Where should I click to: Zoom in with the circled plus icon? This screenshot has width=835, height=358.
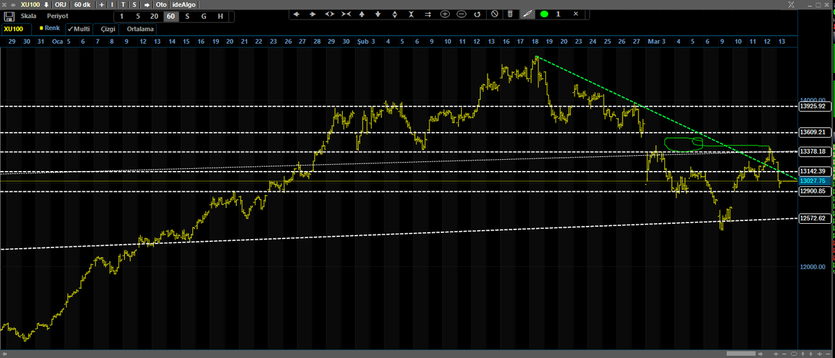click(444, 14)
